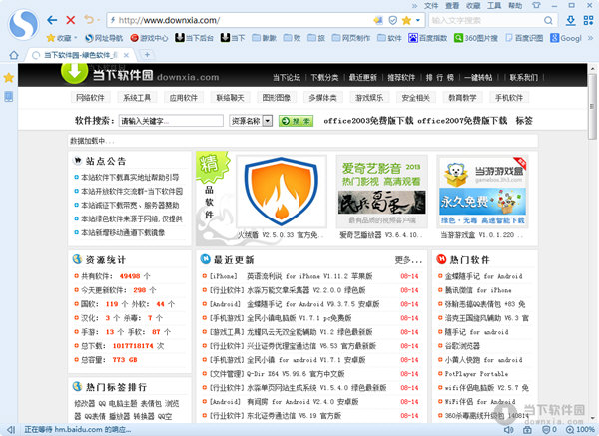Click the security shield icon in address bar
This screenshot has height=436, width=599.
392,20
